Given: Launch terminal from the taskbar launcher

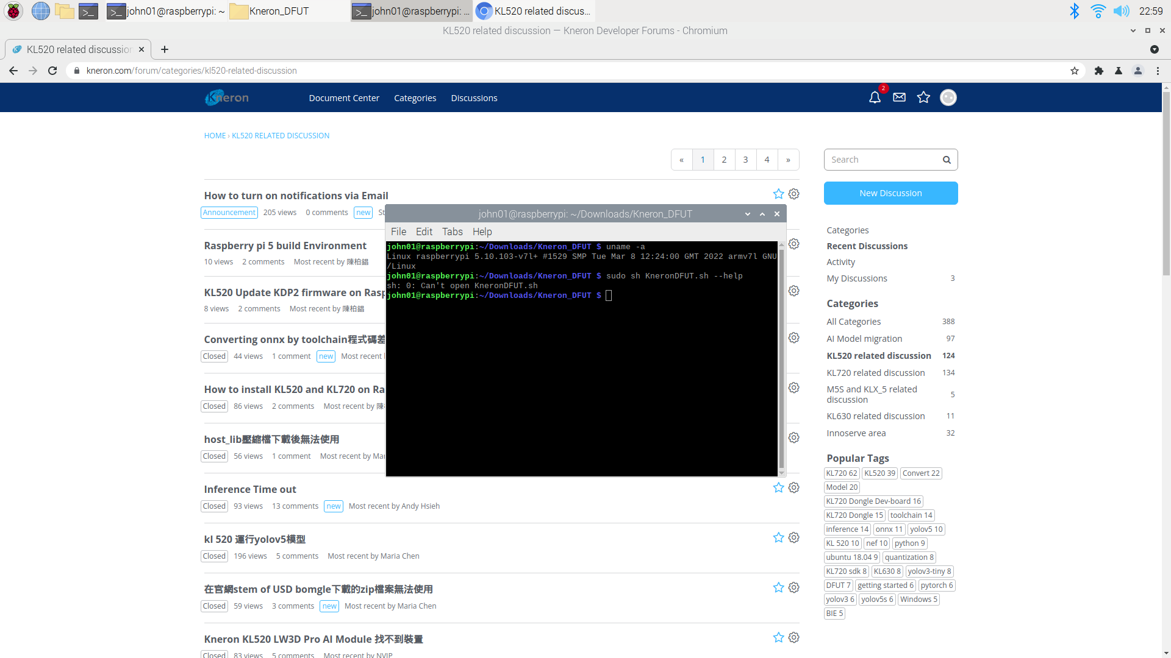Looking at the screenshot, I should click(88, 11).
